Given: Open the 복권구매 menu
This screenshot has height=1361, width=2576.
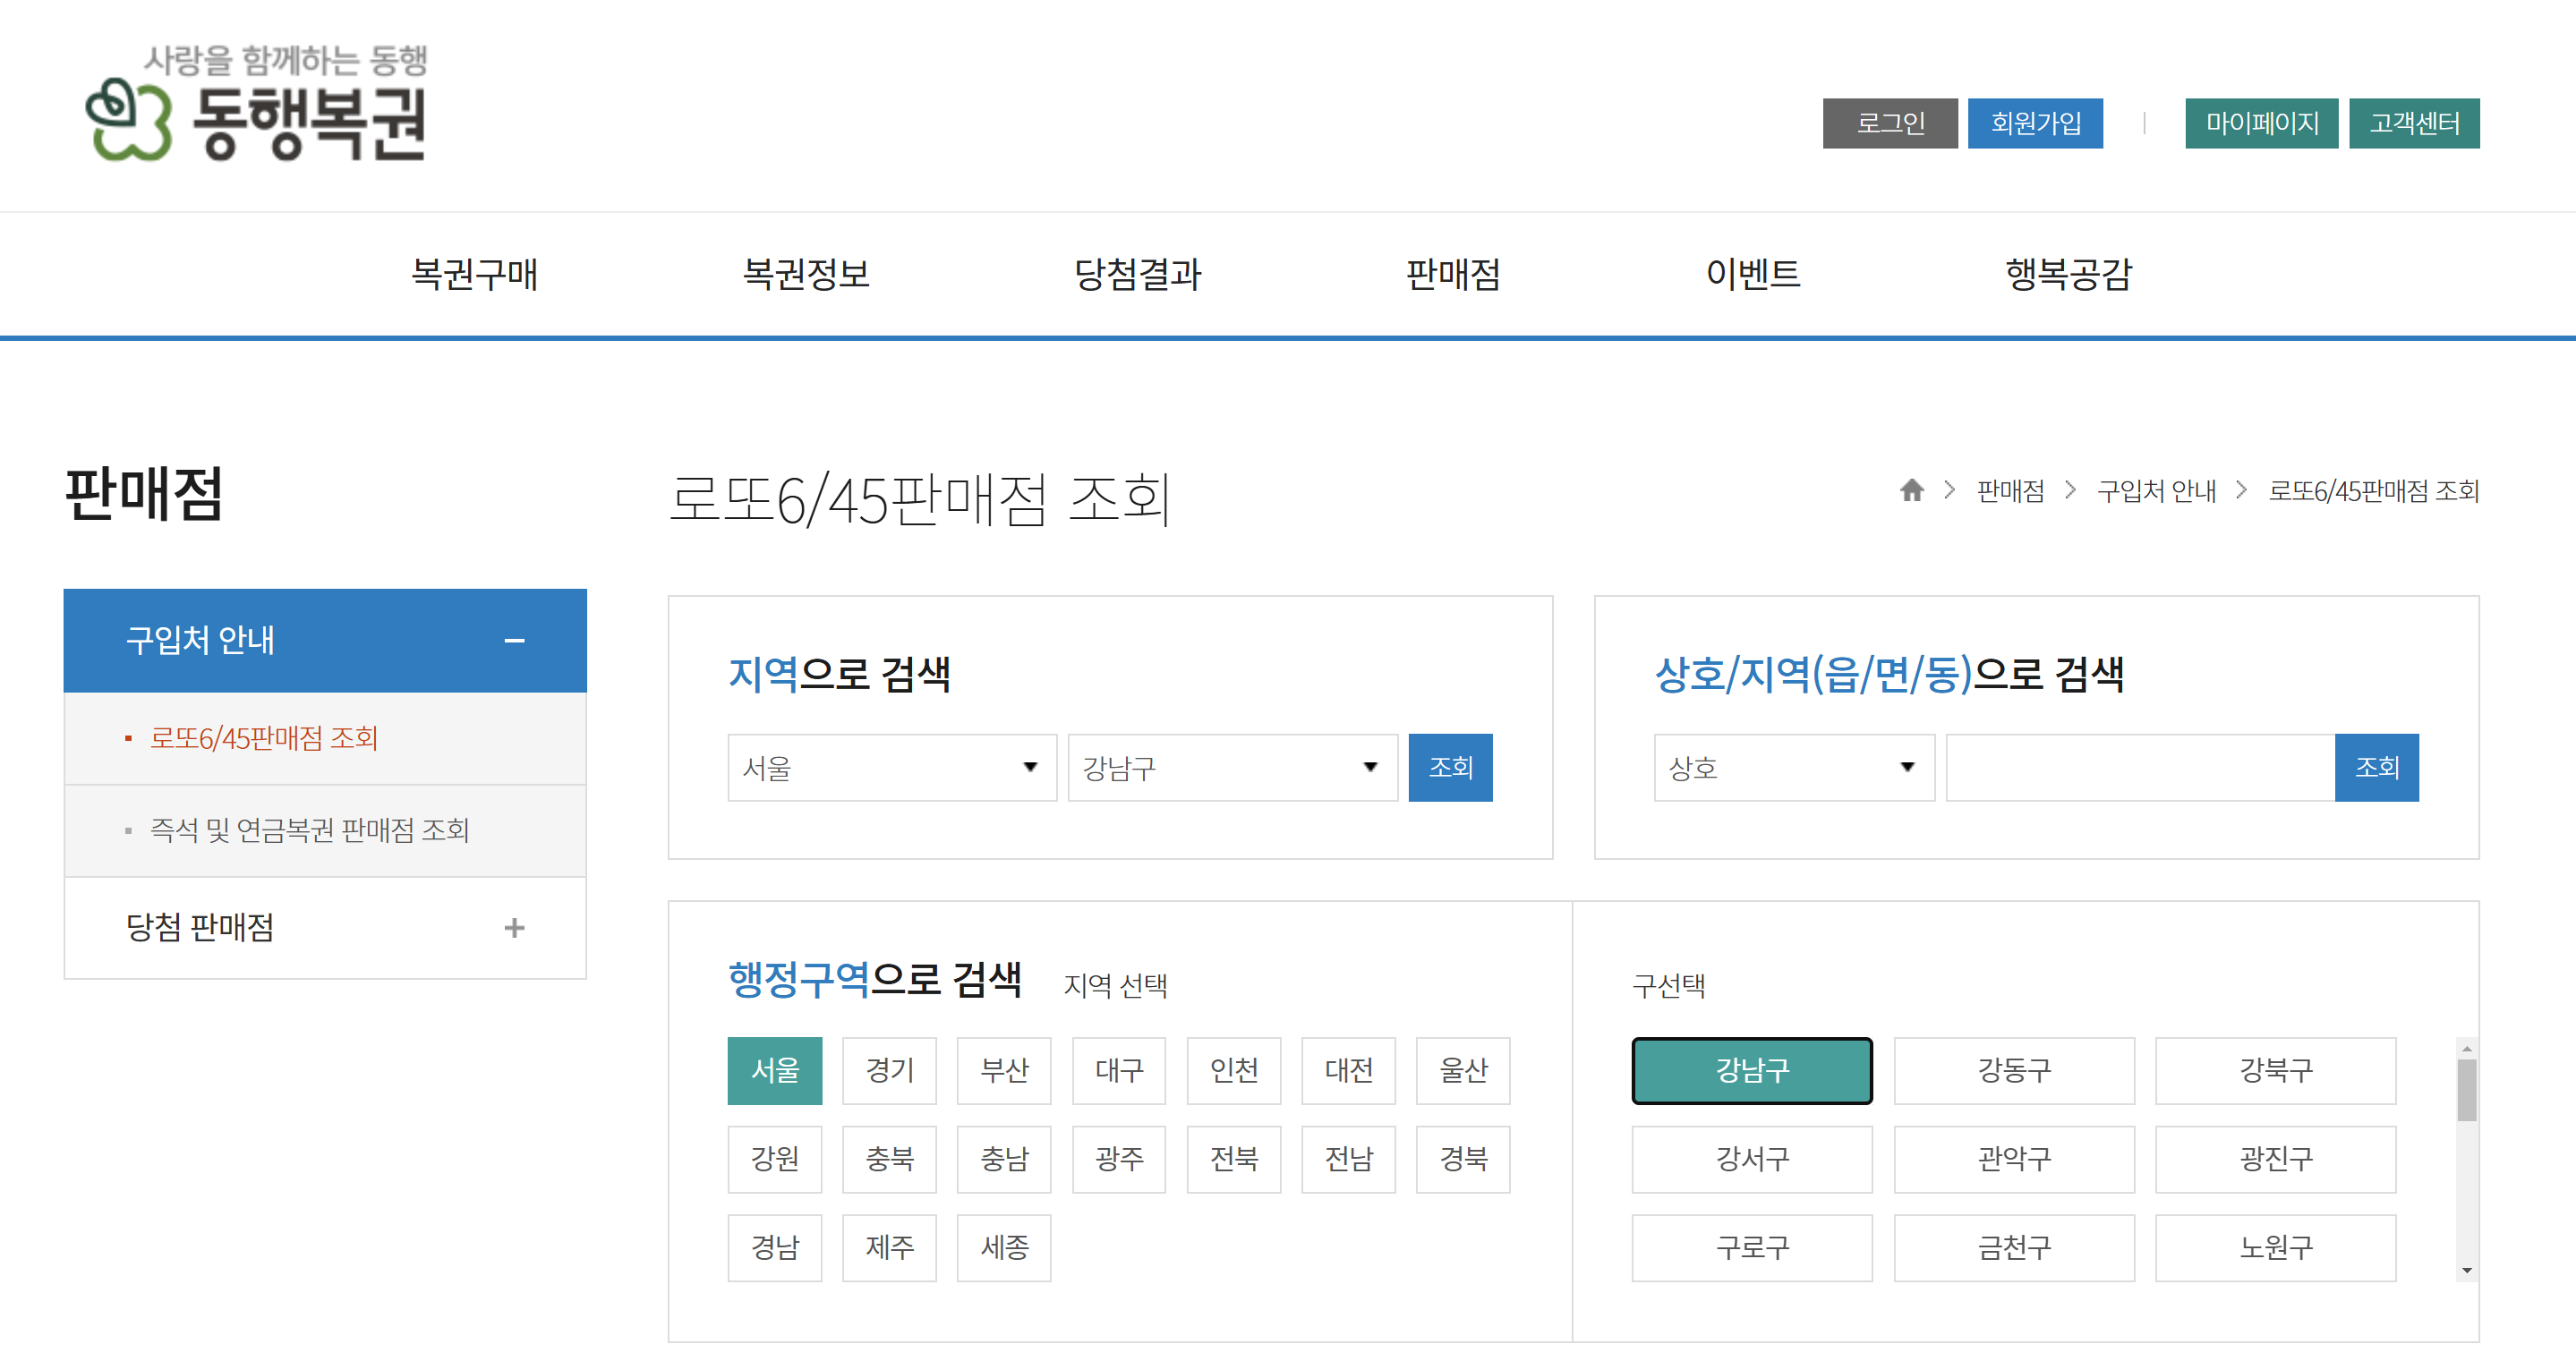Looking at the screenshot, I should coord(474,274).
